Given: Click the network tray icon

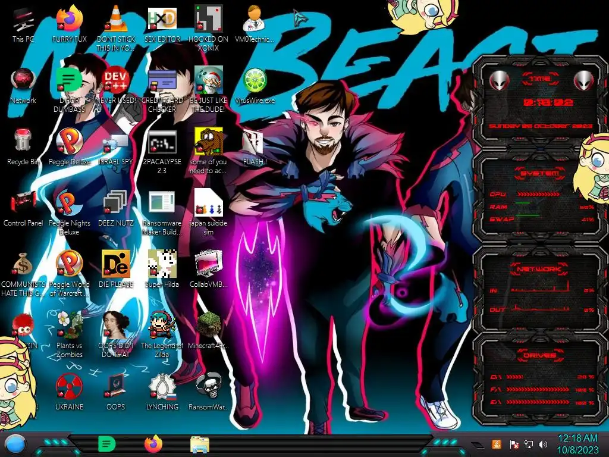Looking at the screenshot, I should 529,444.
